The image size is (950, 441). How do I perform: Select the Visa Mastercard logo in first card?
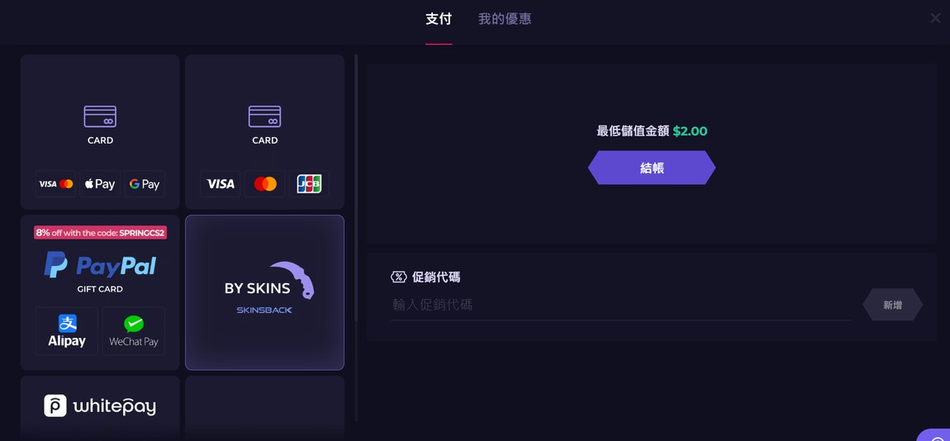coord(55,183)
